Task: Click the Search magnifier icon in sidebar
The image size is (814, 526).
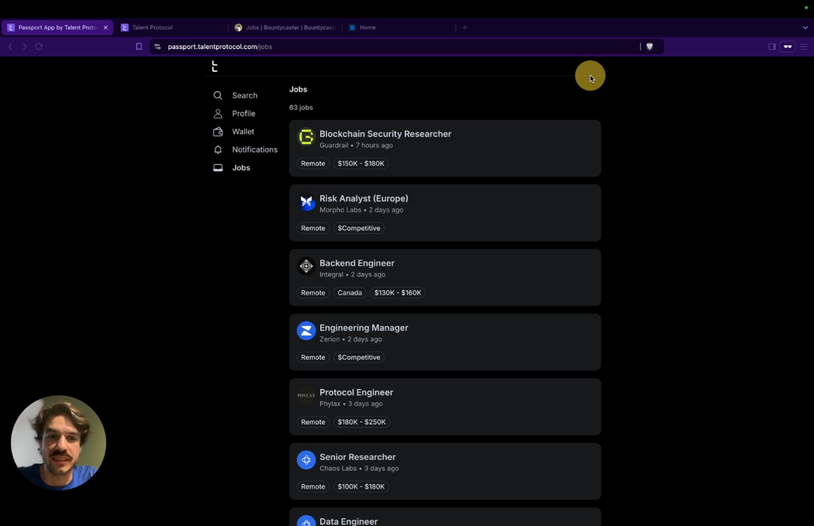Action: (x=218, y=96)
